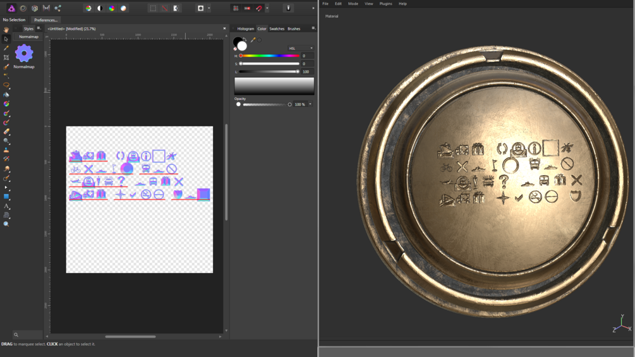Image resolution: width=635 pixels, height=357 pixels.
Task: Switch to the Swatches tab
Action: click(277, 28)
